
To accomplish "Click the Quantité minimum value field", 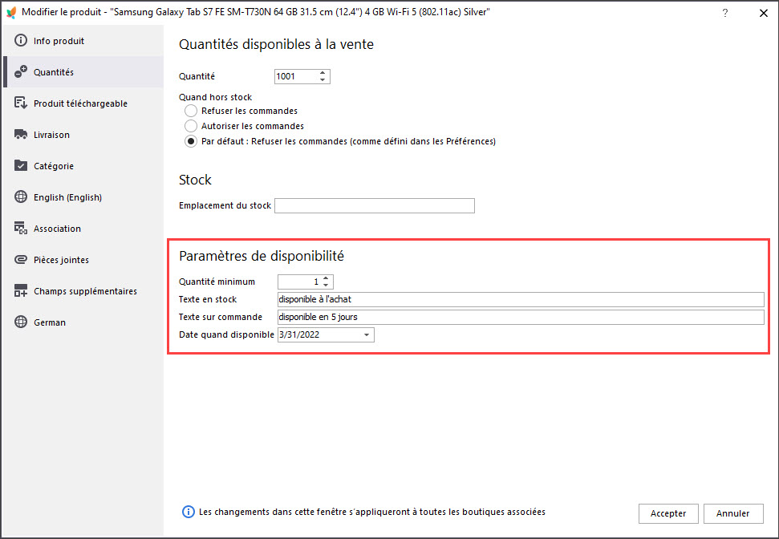I will [x=299, y=282].
